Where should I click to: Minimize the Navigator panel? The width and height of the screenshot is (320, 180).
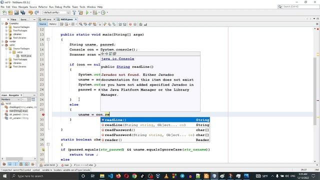(x=34, y=95)
